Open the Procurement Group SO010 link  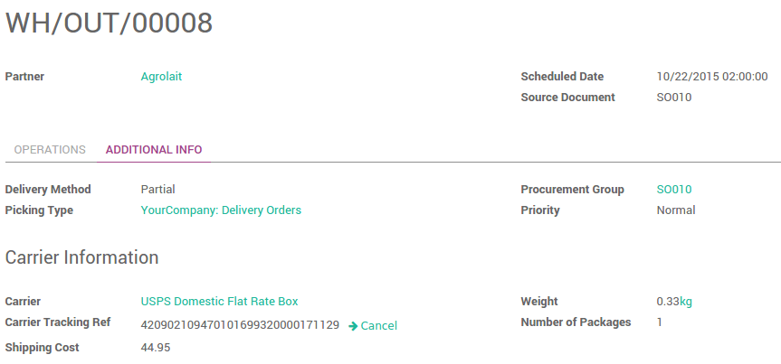[674, 190]
